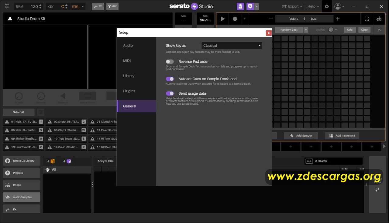This screenshot has height=223, width=389.
Task: Click the music note icon at right
Action: pos(377,190)
